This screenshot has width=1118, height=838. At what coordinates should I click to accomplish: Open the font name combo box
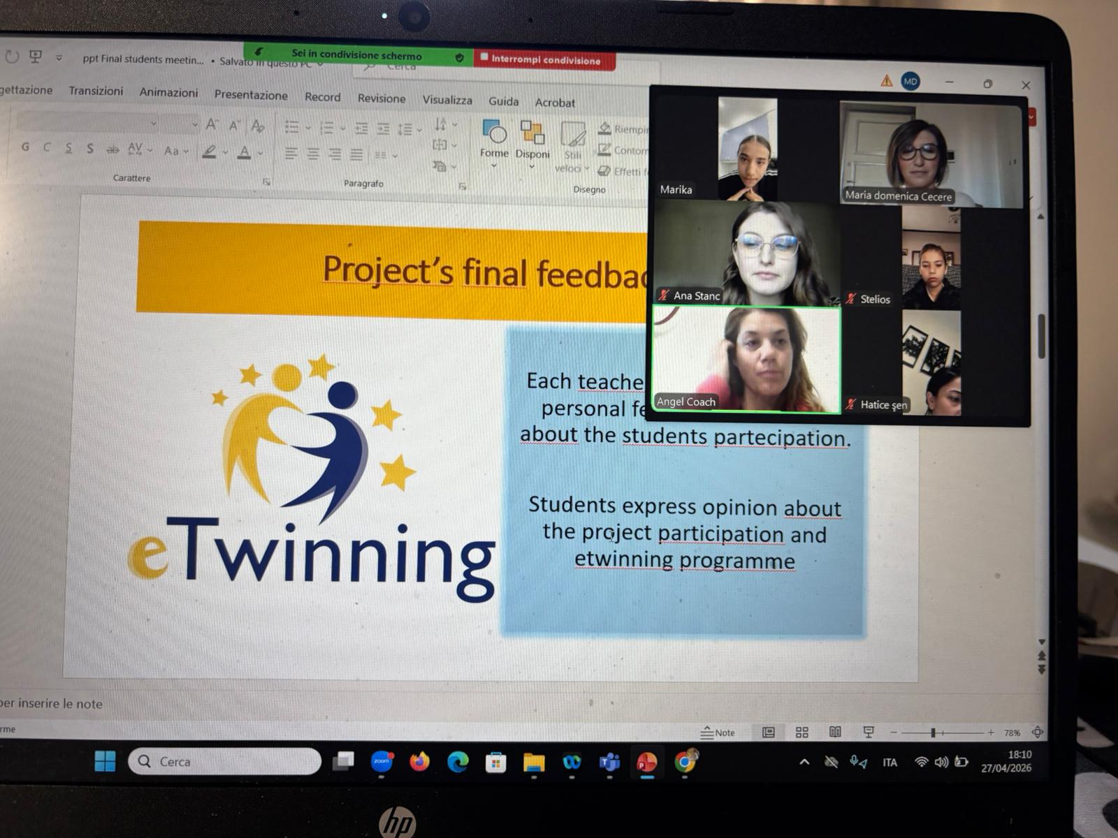[x=87, y=122]
